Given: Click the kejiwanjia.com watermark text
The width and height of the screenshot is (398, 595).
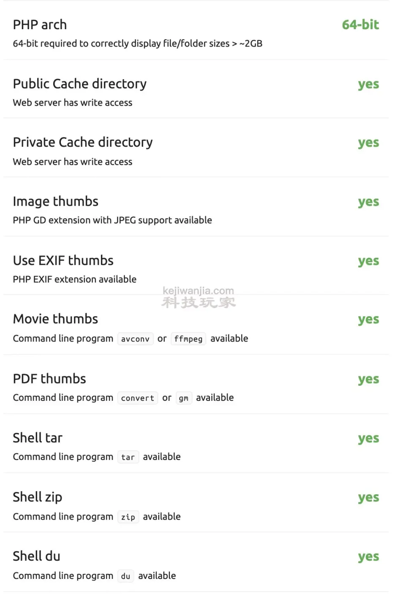Looking at the screenshot, I should tap(198, 291).
